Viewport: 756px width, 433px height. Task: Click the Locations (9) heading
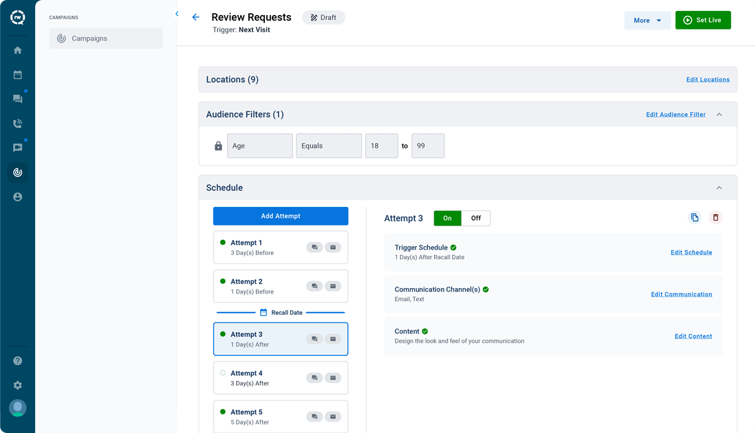[x=233, y=80]
